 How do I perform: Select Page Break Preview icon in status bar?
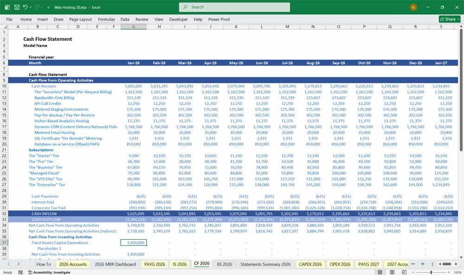(404, 272)
